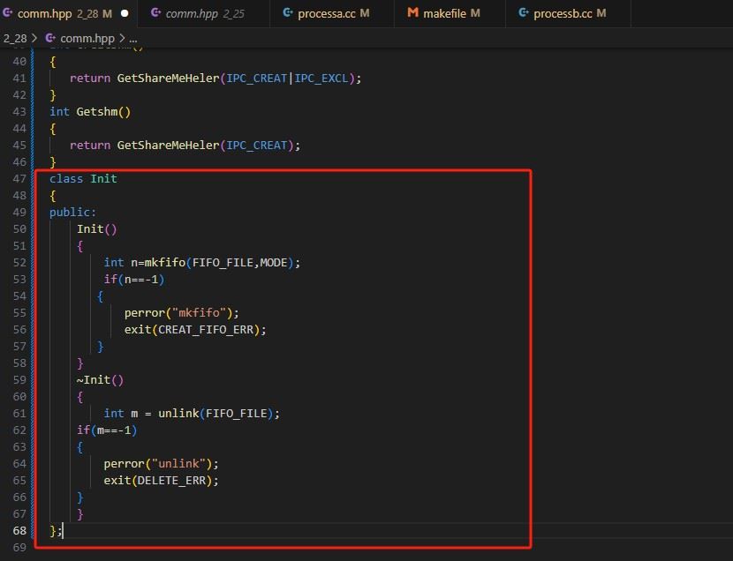Click line number 68 in the gutter
The height and width of the screenshot is (561, 733).
(x=19, y=531)
